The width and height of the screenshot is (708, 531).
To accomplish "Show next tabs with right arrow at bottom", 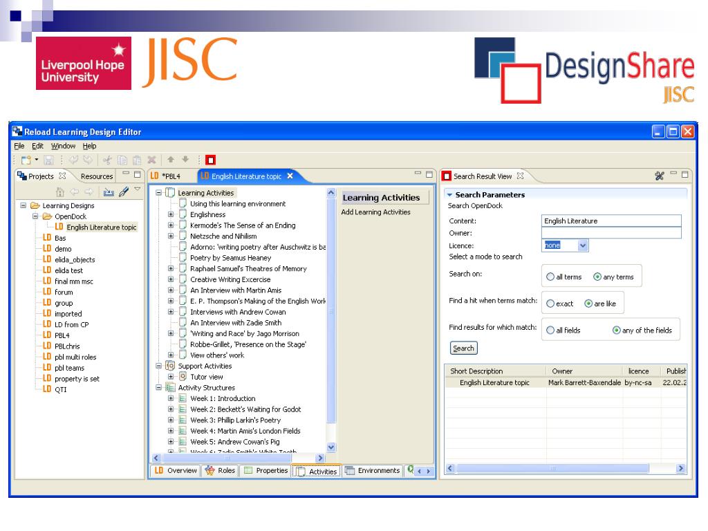I will pos(428,471).
